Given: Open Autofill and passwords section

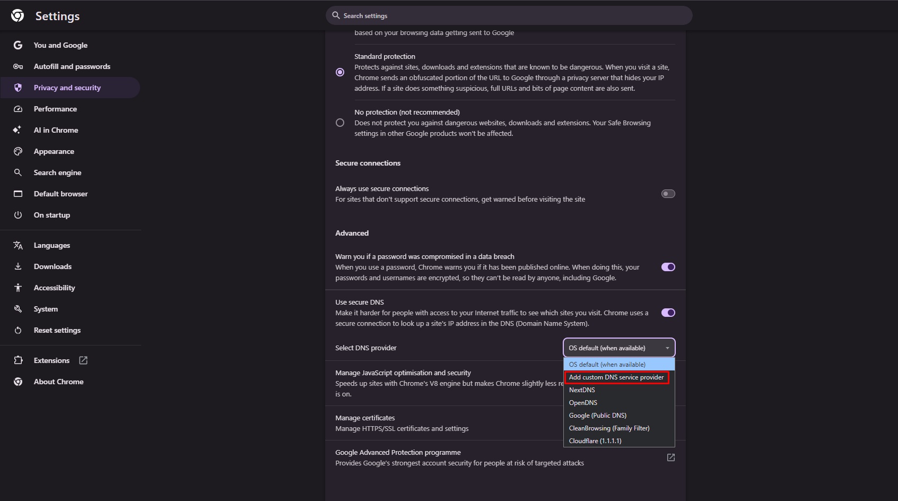Looking at the screenshot, I should point(71,66).
